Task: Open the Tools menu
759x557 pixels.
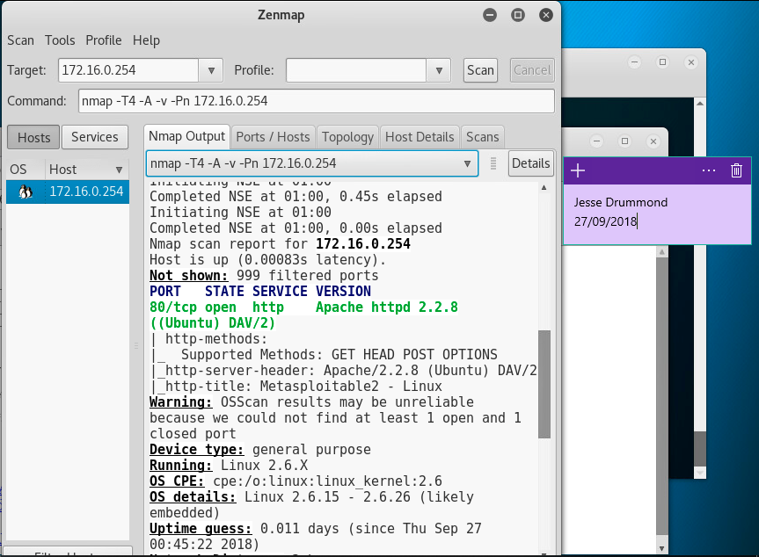Action: coord(60,40)
